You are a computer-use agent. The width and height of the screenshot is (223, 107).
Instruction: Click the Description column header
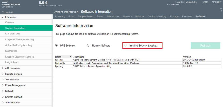(x=78, y=57)
